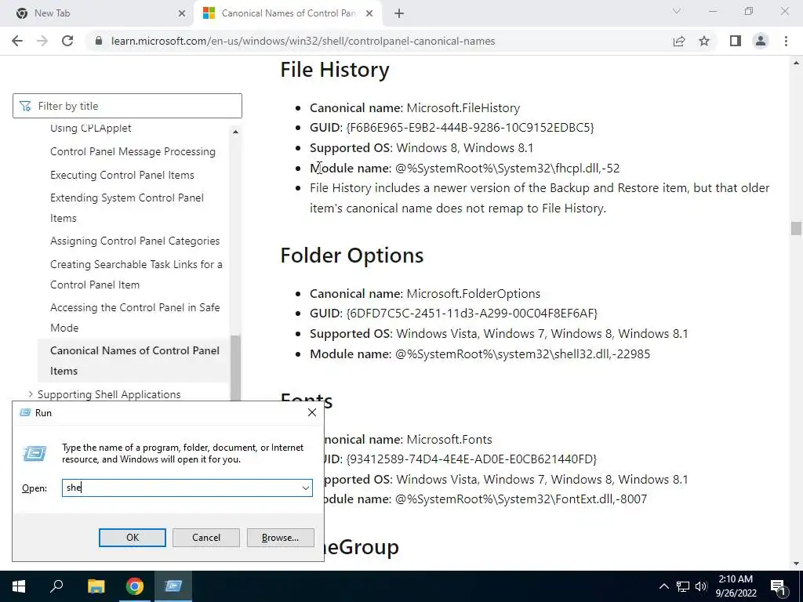
Task: Click the page scroll-down arrow
Action: pos(796,564)
